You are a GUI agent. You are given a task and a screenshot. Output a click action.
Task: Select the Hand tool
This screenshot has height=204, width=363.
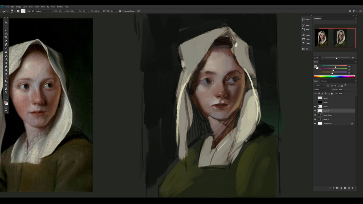tap(6, 89)
